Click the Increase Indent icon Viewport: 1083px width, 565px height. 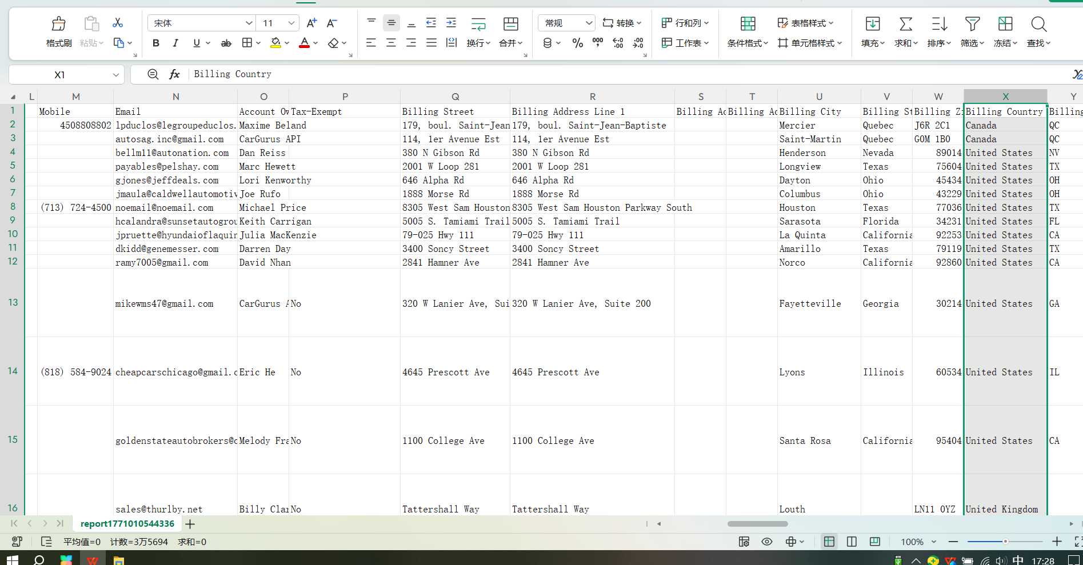pyautogui.click(x=451, y=23)
